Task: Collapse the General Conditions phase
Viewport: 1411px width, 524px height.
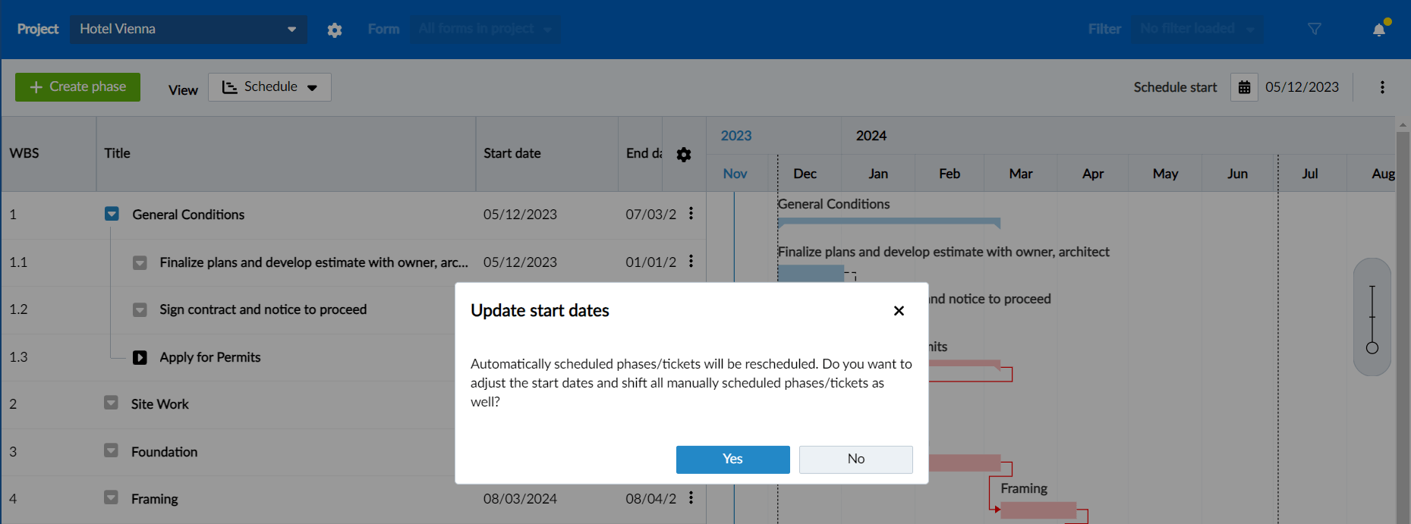Action: pyautogui.click(x=112, y=214)
